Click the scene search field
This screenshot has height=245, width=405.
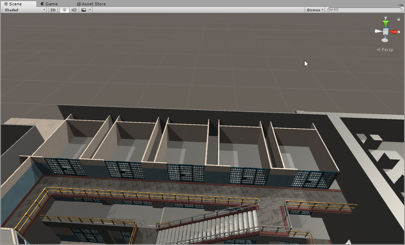click(x=365, y=10)
